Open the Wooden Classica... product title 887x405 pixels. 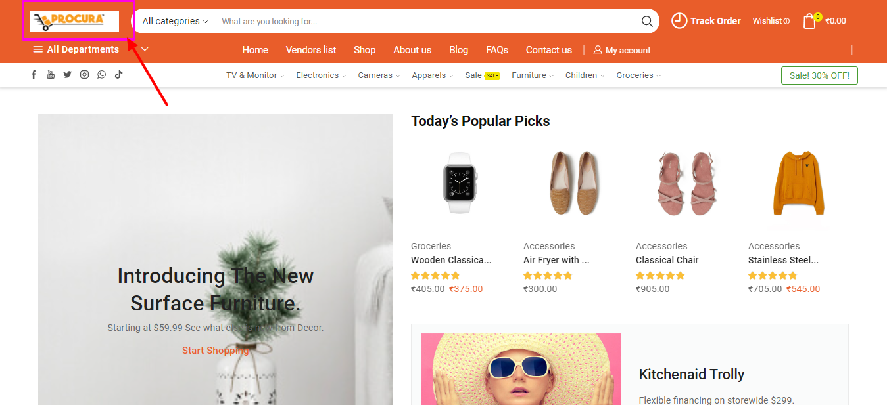click(x=451, y=260)
